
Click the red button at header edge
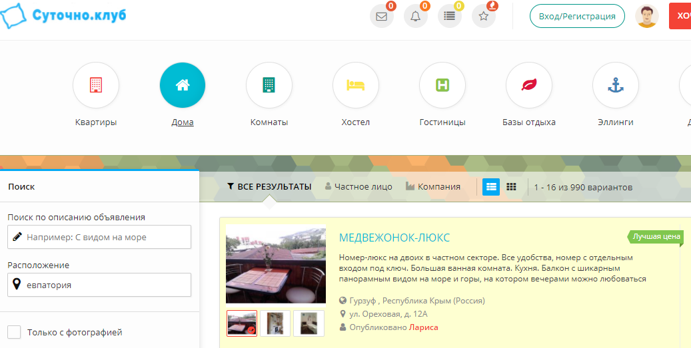(x=680, y=16)
